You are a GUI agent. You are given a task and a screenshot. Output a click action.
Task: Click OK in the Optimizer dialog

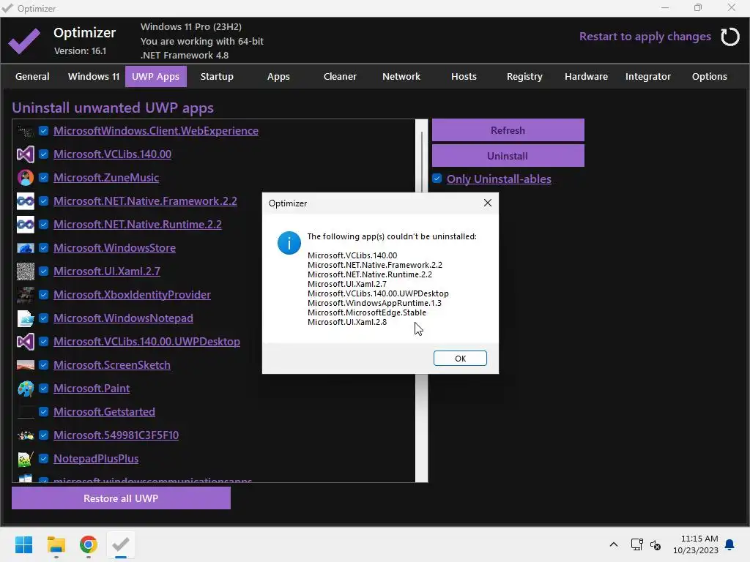460,359
